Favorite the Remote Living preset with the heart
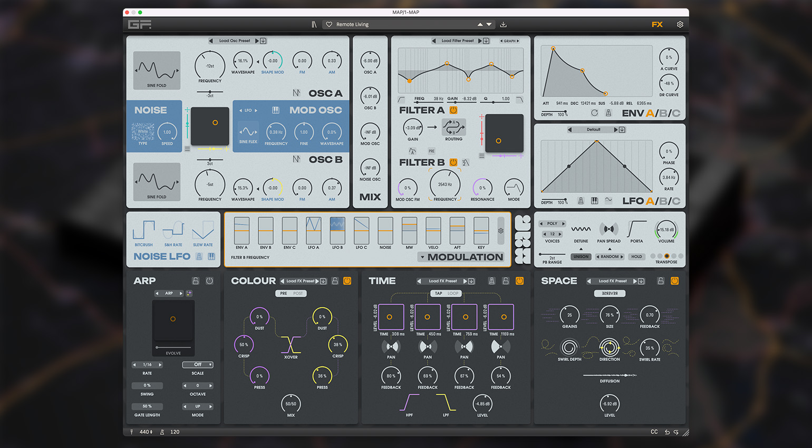The image size is (812, 448). 329,24
